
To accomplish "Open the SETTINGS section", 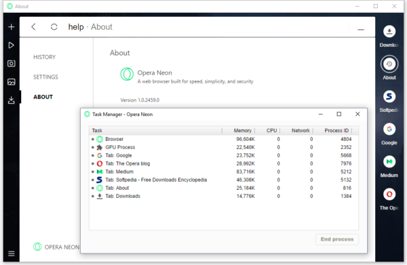I will coord(45,77).
